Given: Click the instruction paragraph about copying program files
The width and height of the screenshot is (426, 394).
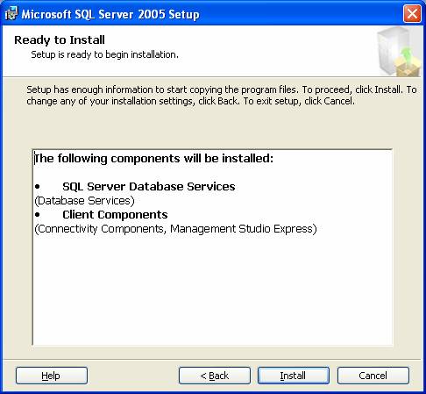Looking at the screenshot, I should pos(222,95).
